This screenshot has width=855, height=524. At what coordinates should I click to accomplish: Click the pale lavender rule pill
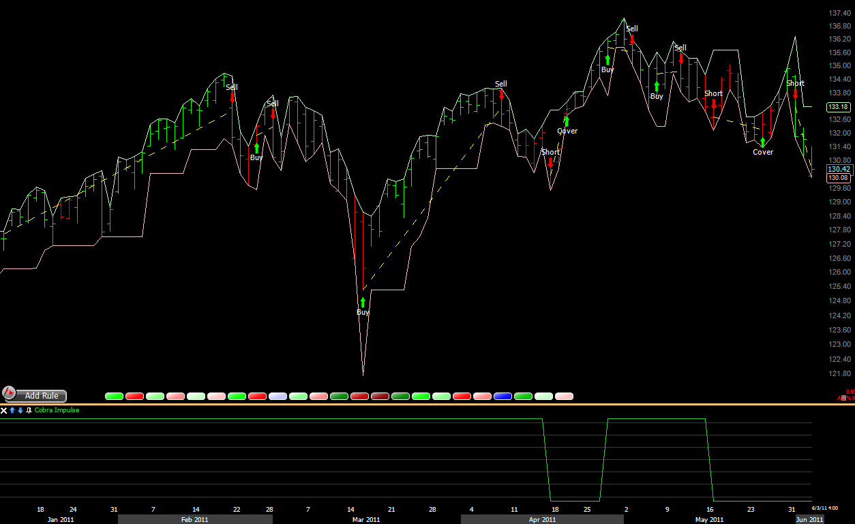pyautogui.click(x=277, y=396)
